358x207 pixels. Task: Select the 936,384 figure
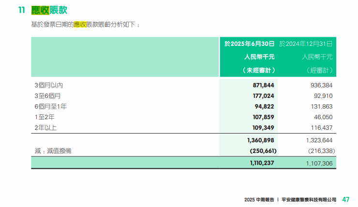[320, 85]
